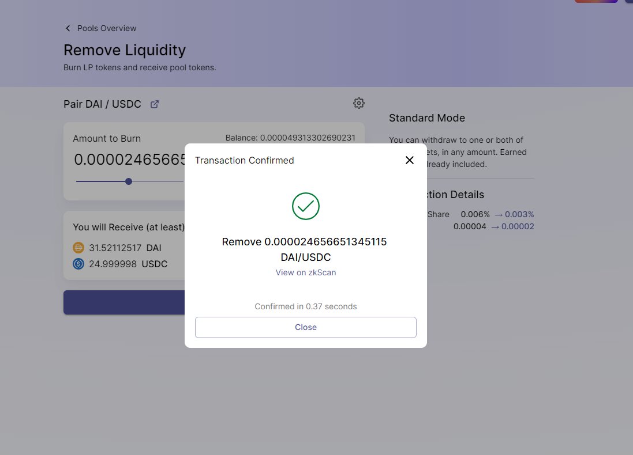Click the green checkmark success icon
Screen dimensions: 633x455
click(x=306, y=206)
